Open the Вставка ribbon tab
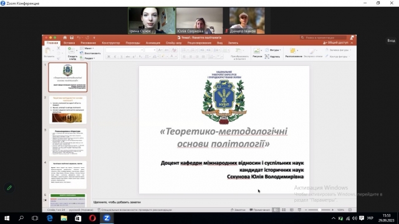This screenshot has width=399, height=224. [69, 43]
